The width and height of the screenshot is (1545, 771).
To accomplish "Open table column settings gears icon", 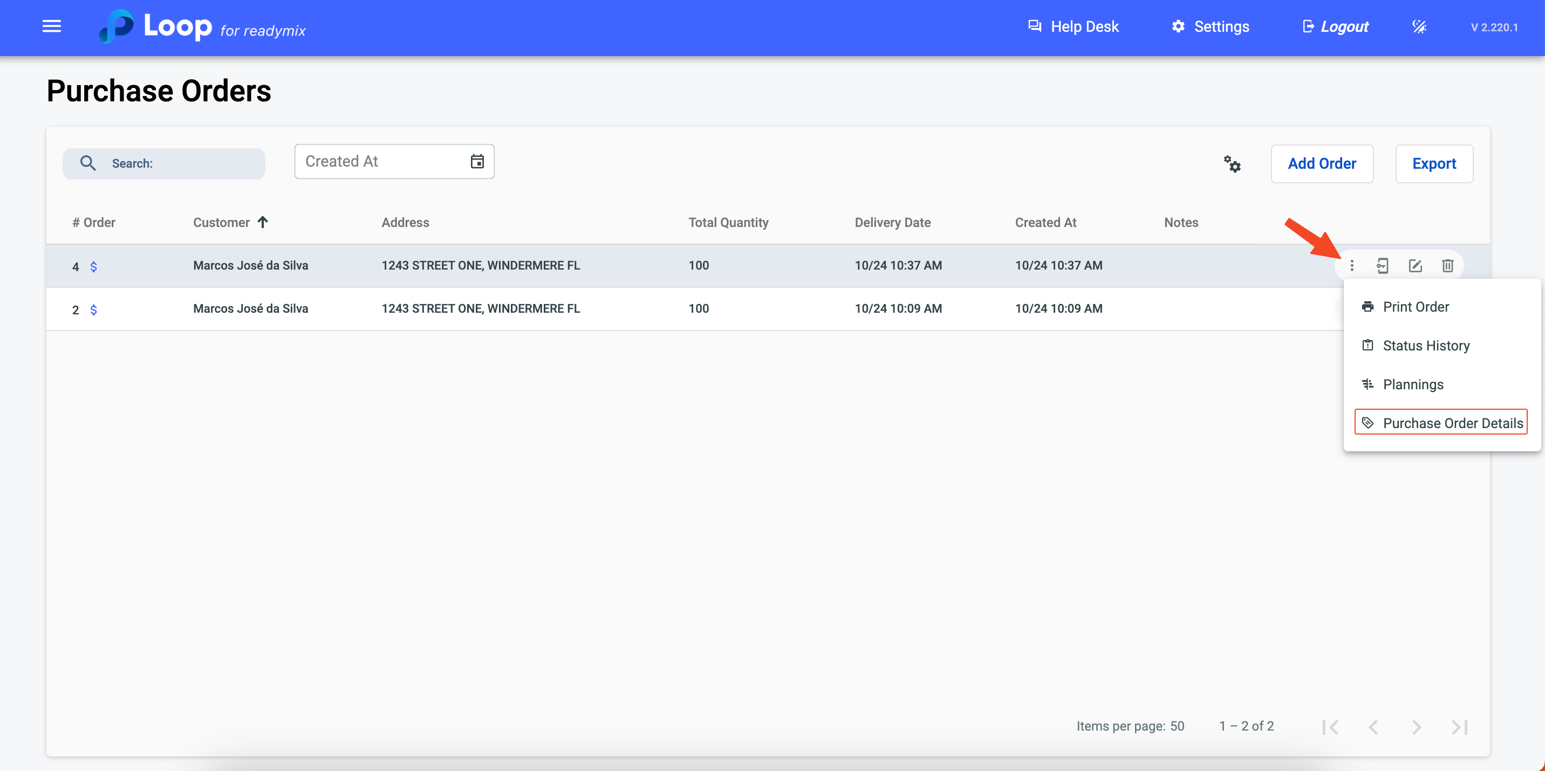I will click(1232, 164).
